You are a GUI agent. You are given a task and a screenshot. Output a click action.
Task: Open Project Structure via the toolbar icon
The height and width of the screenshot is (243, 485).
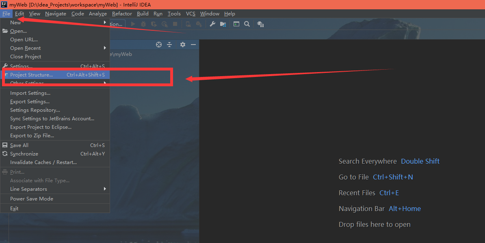[x=223, y=24]
